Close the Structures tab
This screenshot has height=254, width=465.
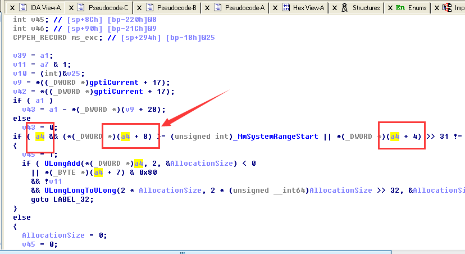(x=335, y=8)
